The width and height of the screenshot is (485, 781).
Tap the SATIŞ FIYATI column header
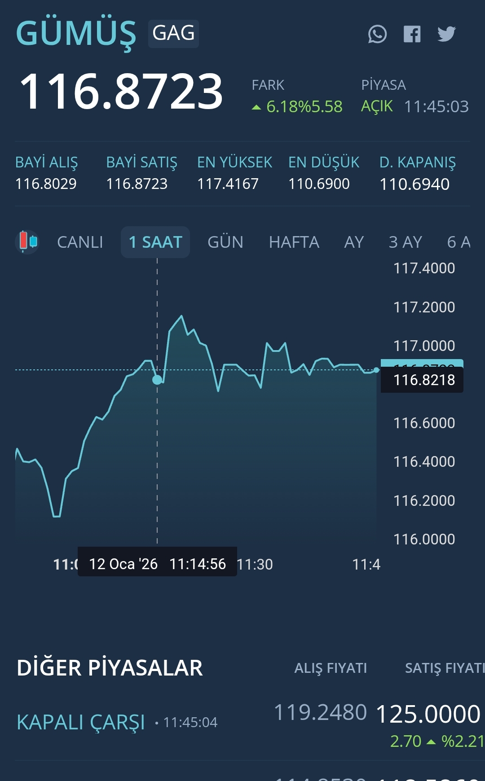(x=444, y=668)
